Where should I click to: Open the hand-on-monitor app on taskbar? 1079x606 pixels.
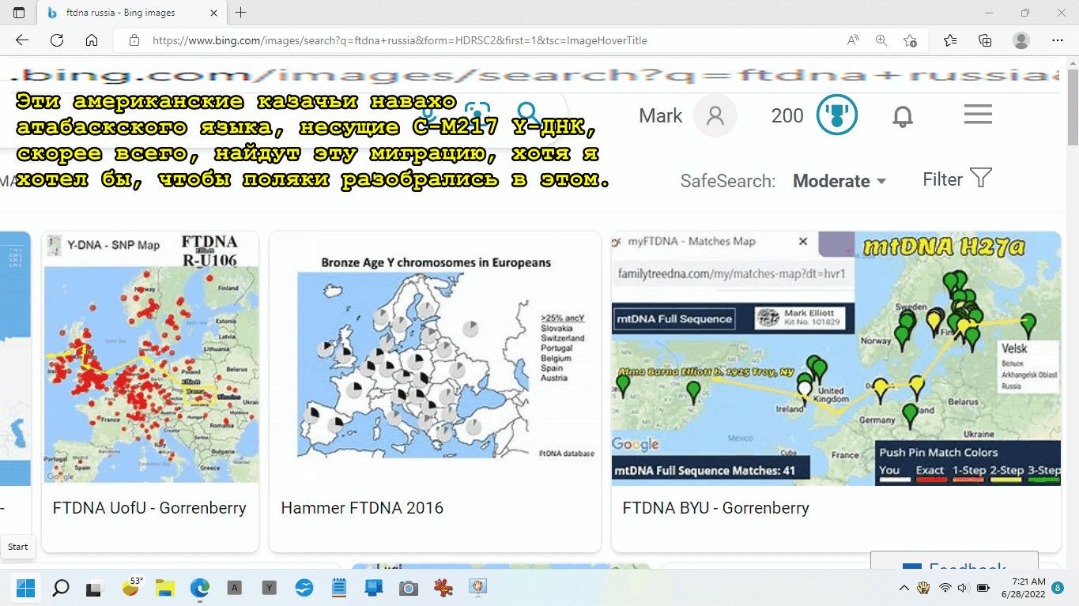point(477,588)
